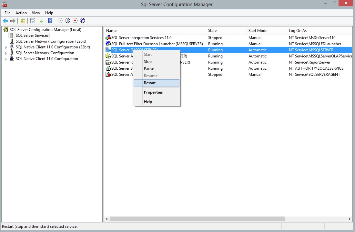The width and height of the screenshot is (355, 232).
Task: Click the Up One Level folder icon
Action: [23, 21]
